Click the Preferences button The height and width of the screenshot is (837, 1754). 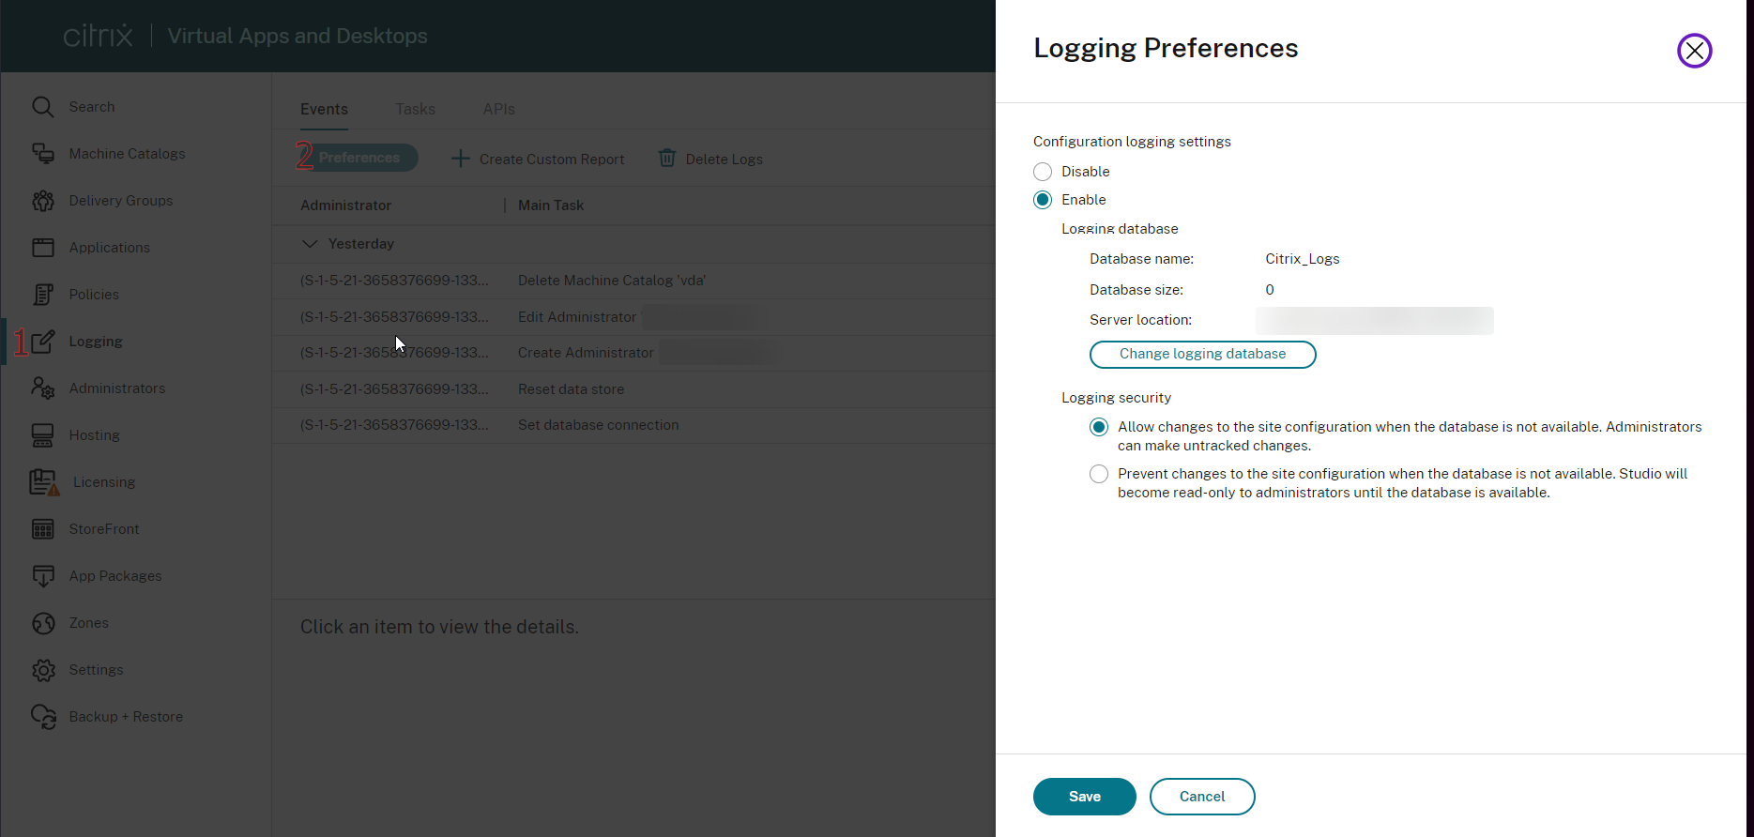click(358, 158)
